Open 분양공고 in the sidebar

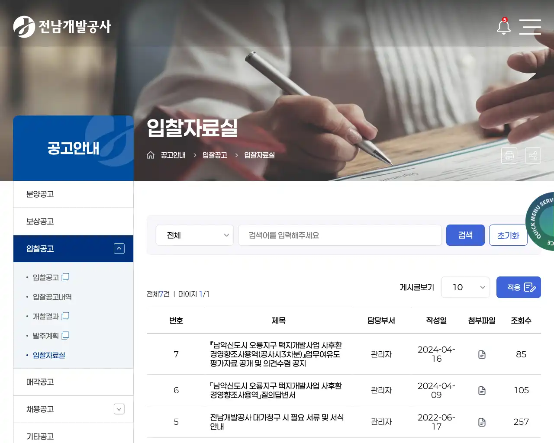(x=73, y=194)
